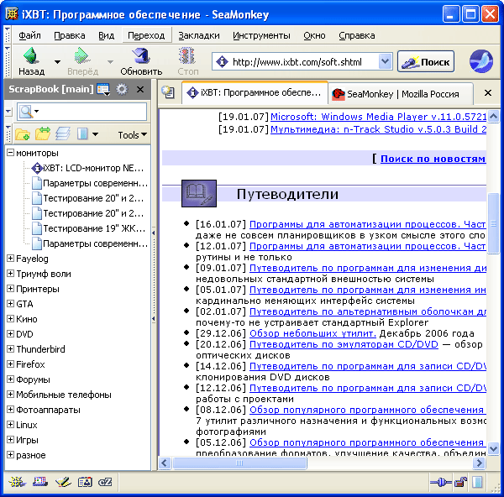Screen dimensions: 504x497
Task: Expand the Thunderbird folder
Action: [10, 349]
